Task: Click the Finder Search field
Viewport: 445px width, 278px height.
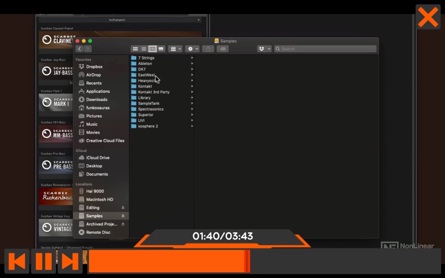Action: coord(325,49)
